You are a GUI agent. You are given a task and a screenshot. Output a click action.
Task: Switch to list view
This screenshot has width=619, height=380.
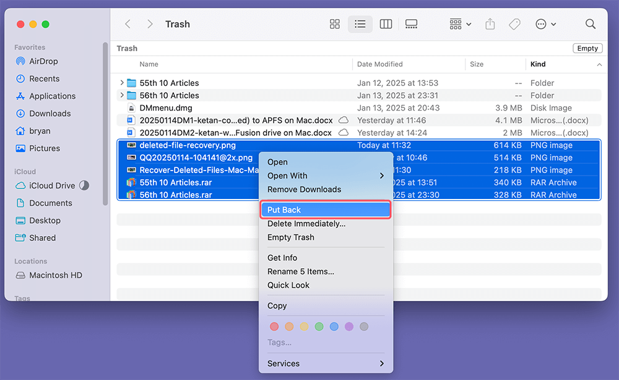360,24
